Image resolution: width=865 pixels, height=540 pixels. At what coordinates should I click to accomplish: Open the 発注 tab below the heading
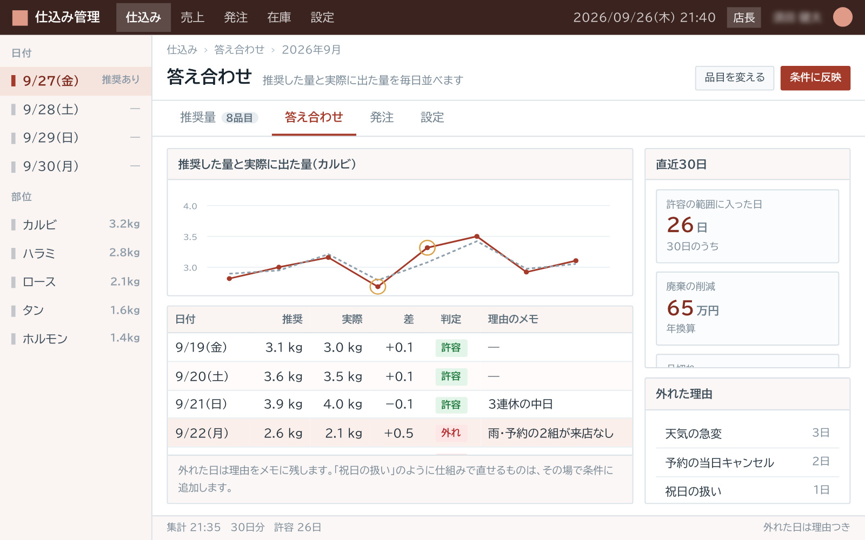coord(382,118)
